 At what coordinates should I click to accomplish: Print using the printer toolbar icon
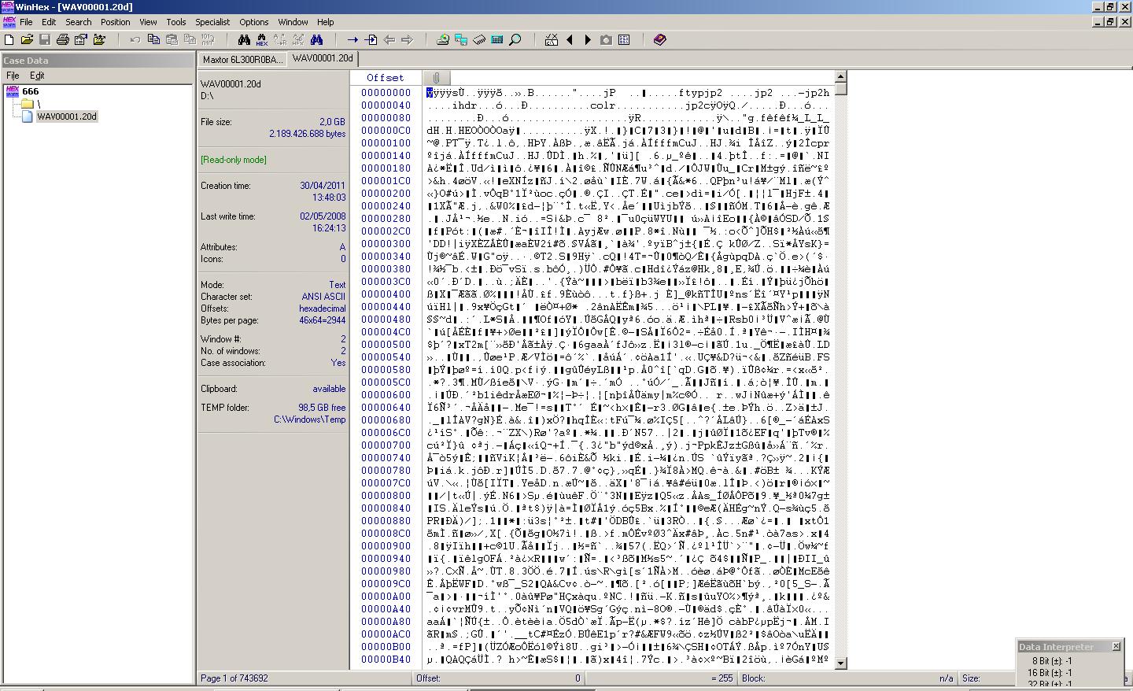pyautogui.click(x=63, y=39)
